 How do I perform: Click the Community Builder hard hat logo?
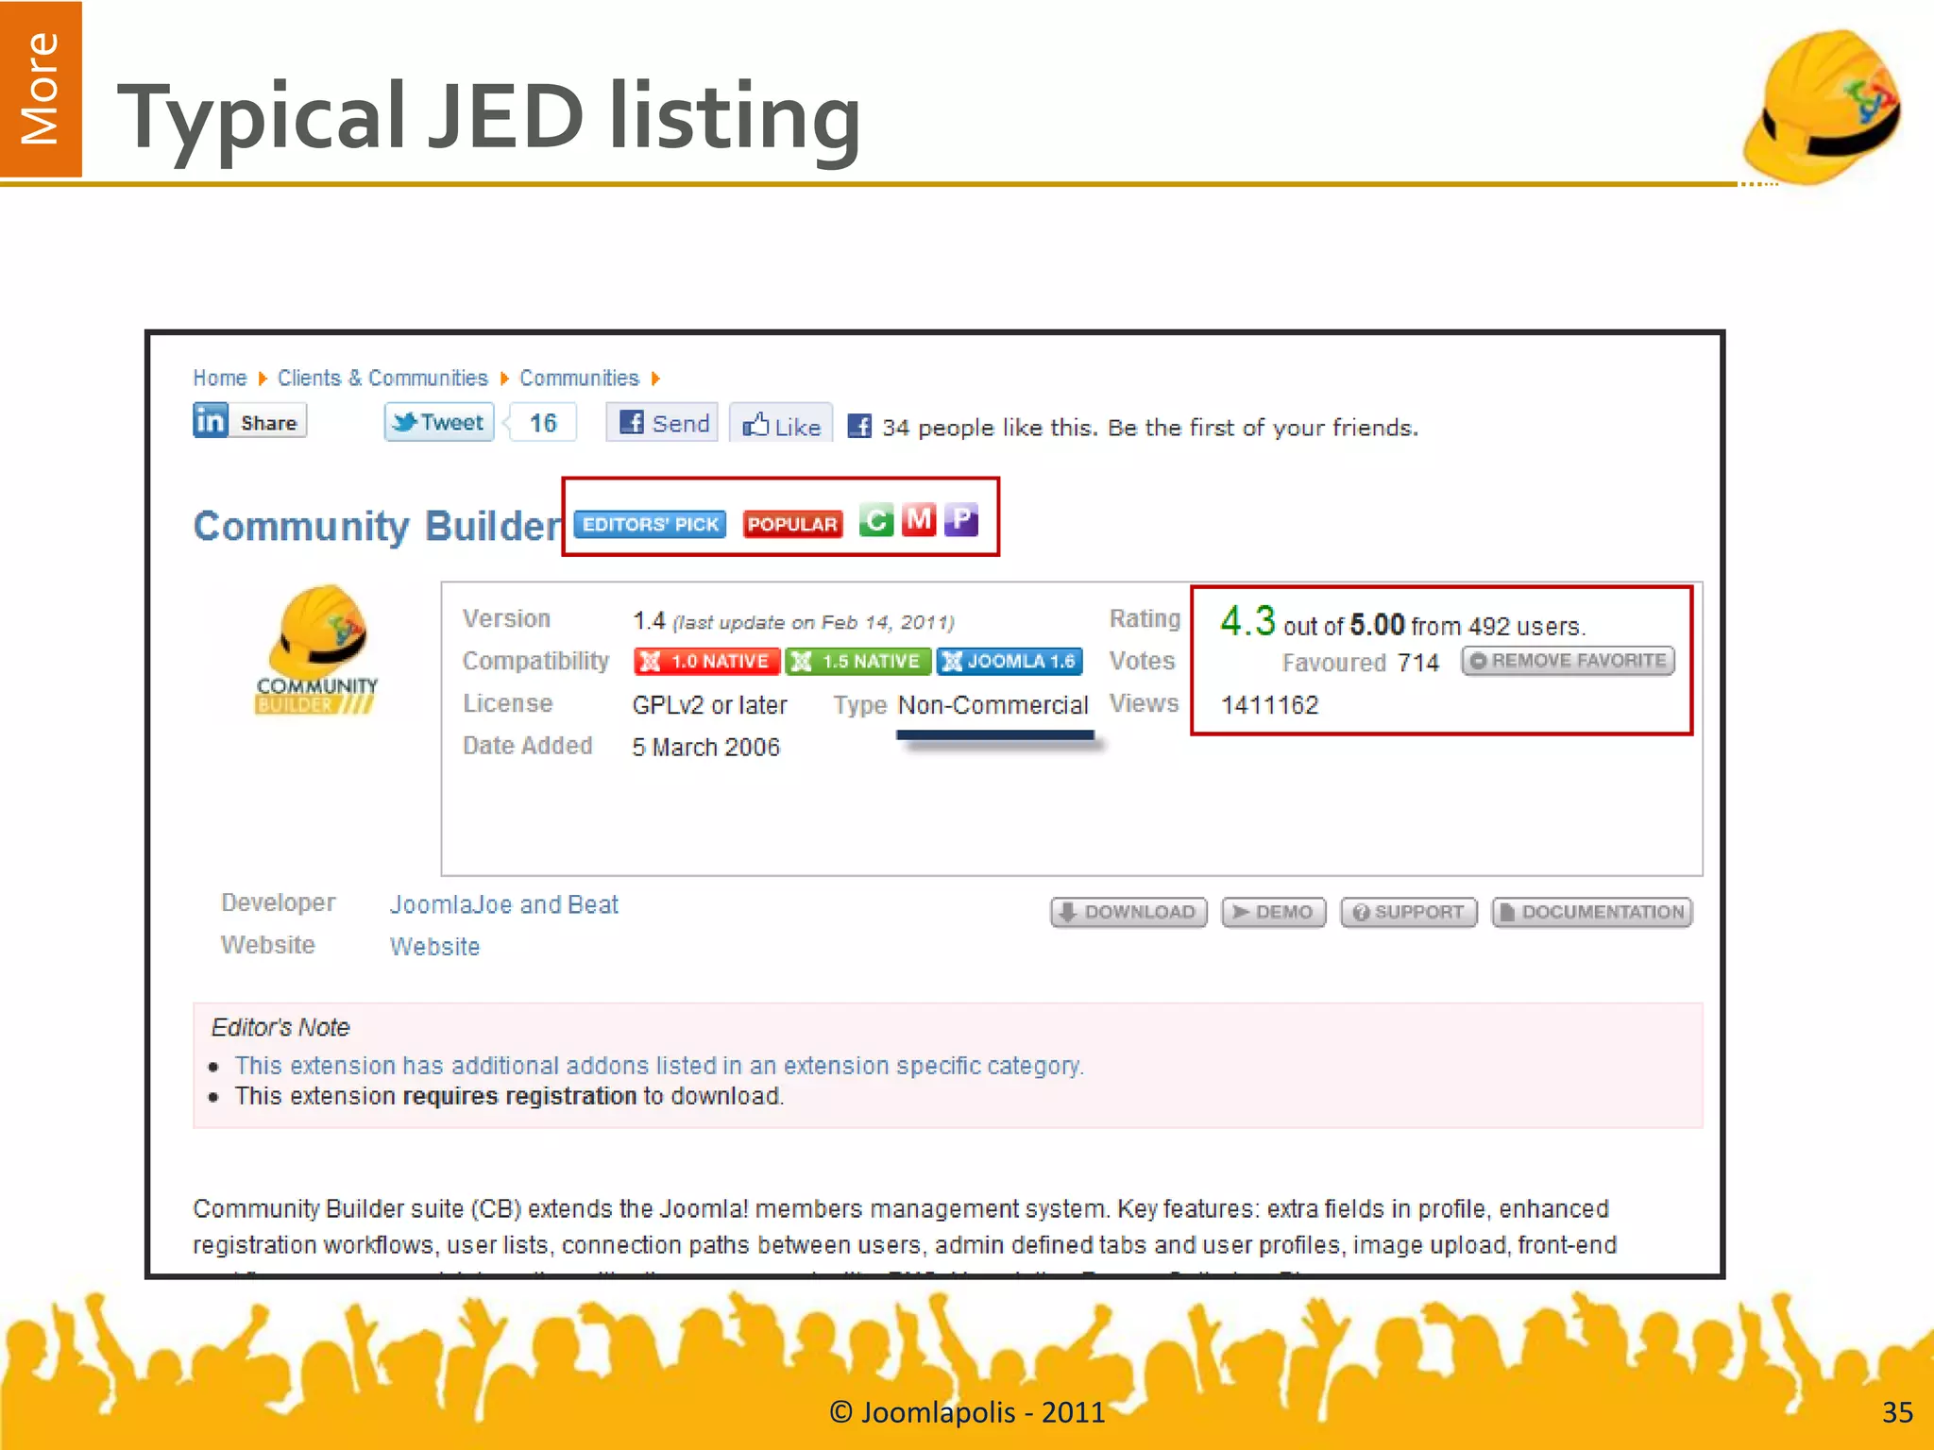point(316,649)
